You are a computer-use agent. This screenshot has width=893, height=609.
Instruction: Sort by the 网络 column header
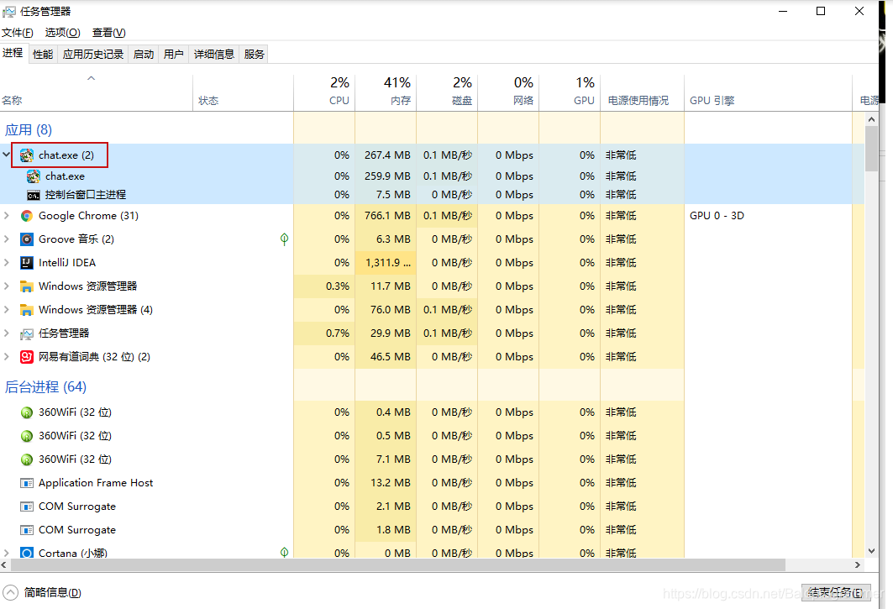click(x=508, y=92)
